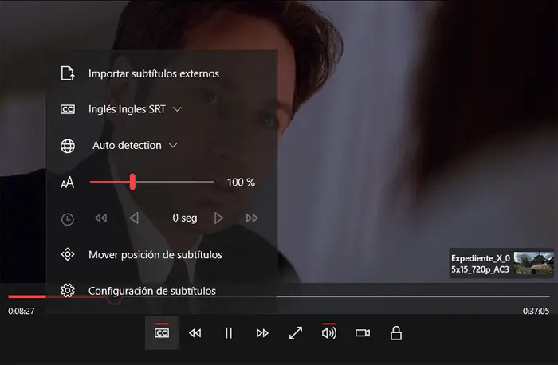Click the globe encoding icon

[68, 146]
